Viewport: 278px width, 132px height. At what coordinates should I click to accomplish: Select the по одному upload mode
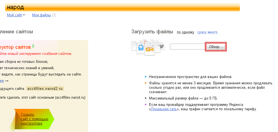tap(185, 32)
